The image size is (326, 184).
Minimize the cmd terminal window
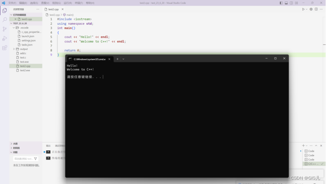266,58
